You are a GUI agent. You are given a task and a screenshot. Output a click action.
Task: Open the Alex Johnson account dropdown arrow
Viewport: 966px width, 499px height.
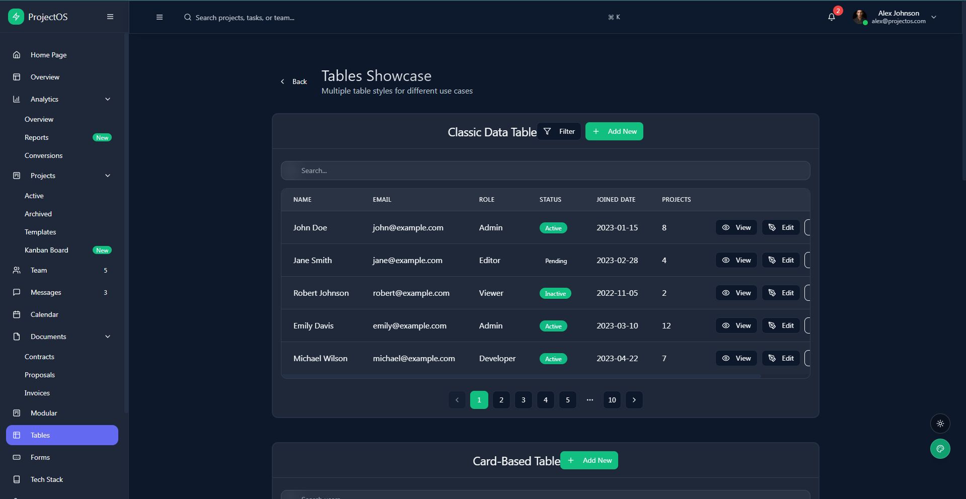934,17
